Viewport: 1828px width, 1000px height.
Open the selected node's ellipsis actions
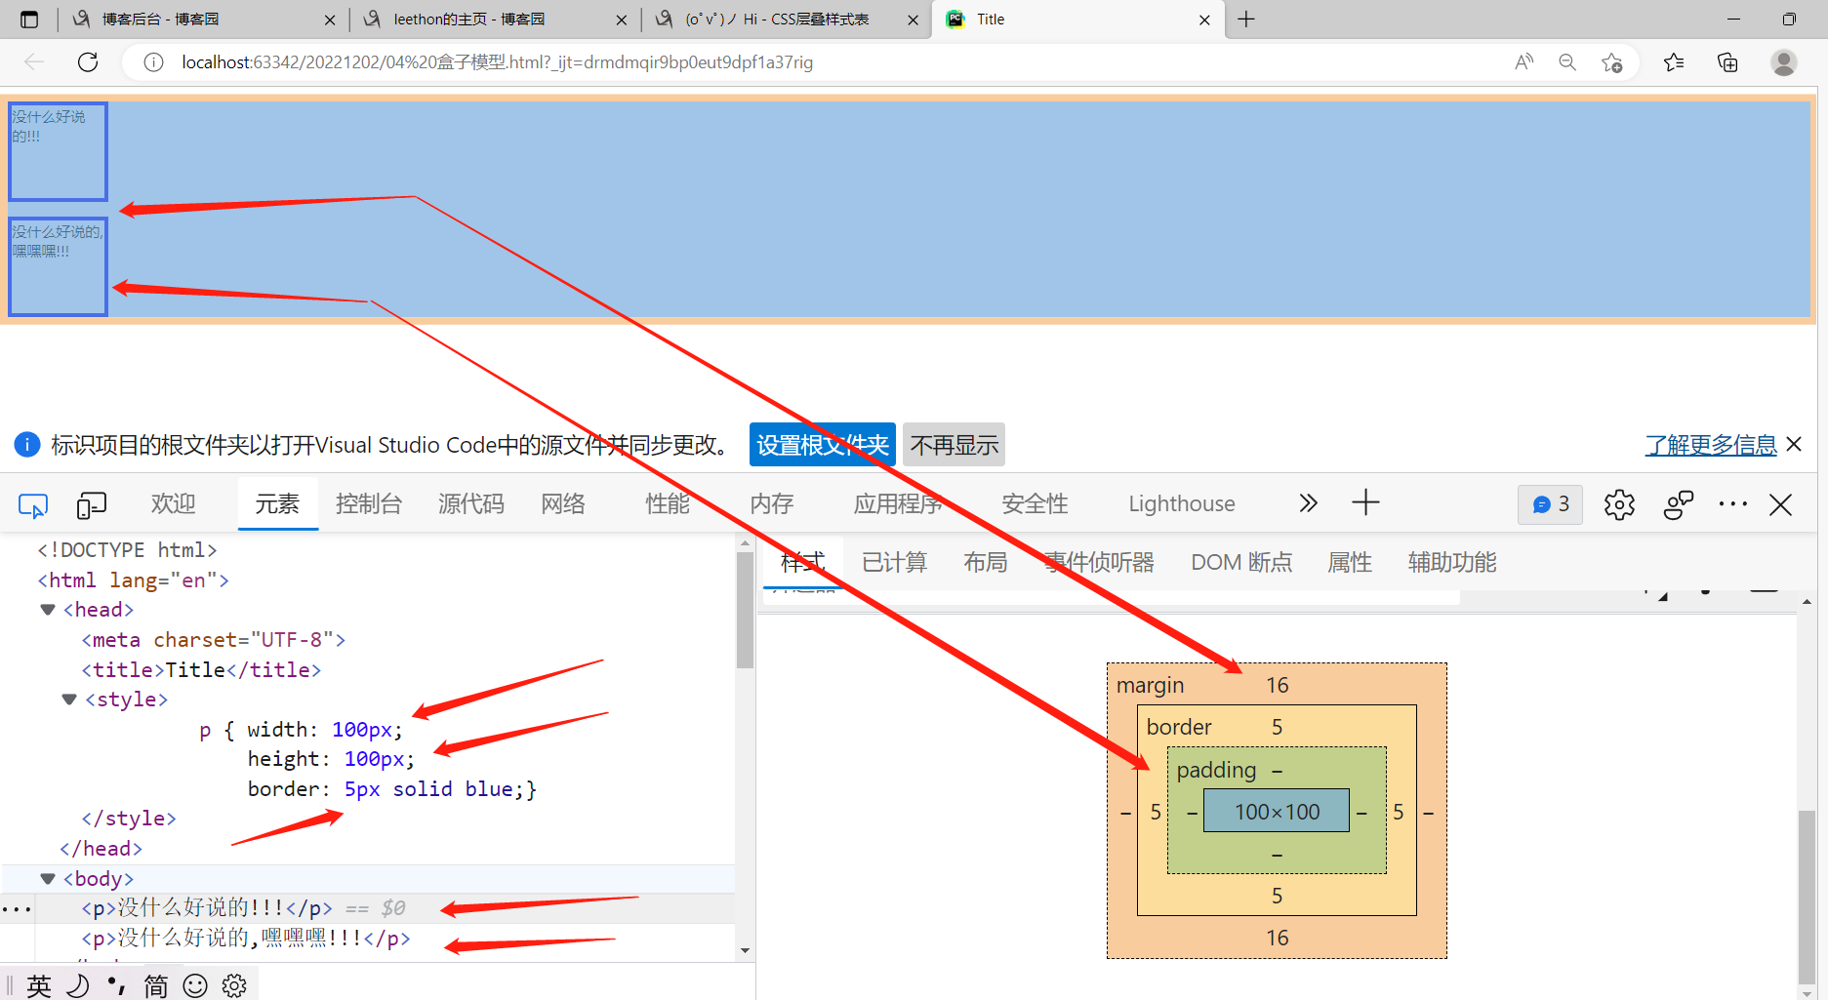click(x=17, y=909)
